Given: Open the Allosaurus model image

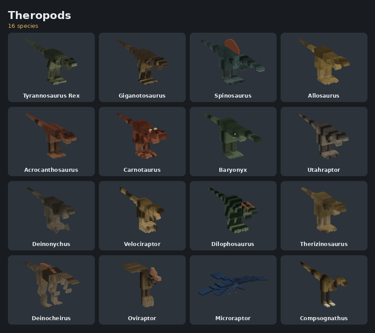Looking at the screenshot, I should pos(324,62).
